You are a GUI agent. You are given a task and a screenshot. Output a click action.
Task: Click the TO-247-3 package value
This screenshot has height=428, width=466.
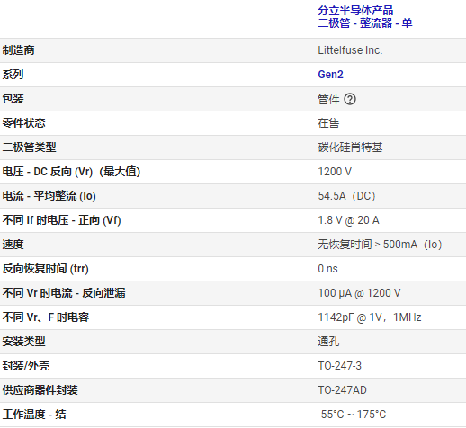point(340,366)
